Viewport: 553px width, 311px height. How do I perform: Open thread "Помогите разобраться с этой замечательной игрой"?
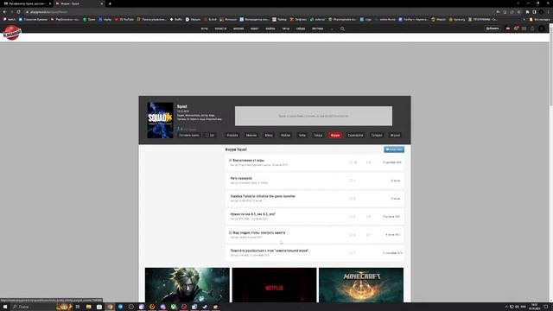pos(270,251)
